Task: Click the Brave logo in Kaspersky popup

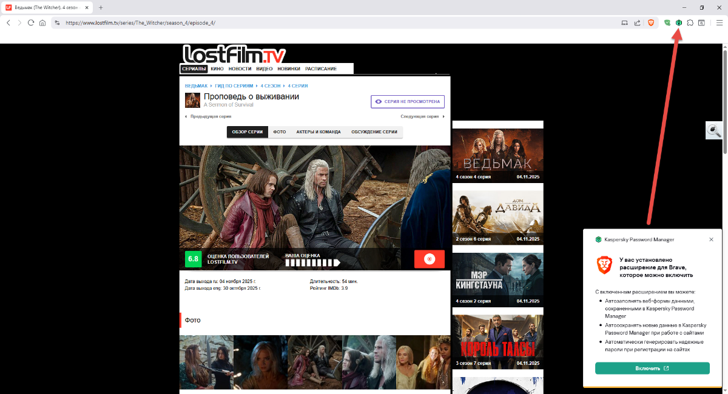Action: point(604,265)
